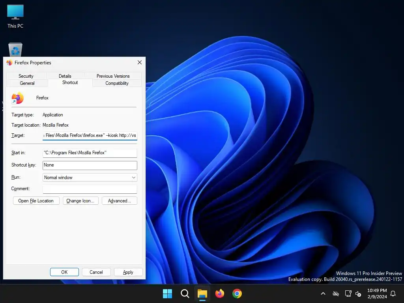This screenshot has height=303, width=404.
Task: Click the Firefox name field text
Action: 42,98
